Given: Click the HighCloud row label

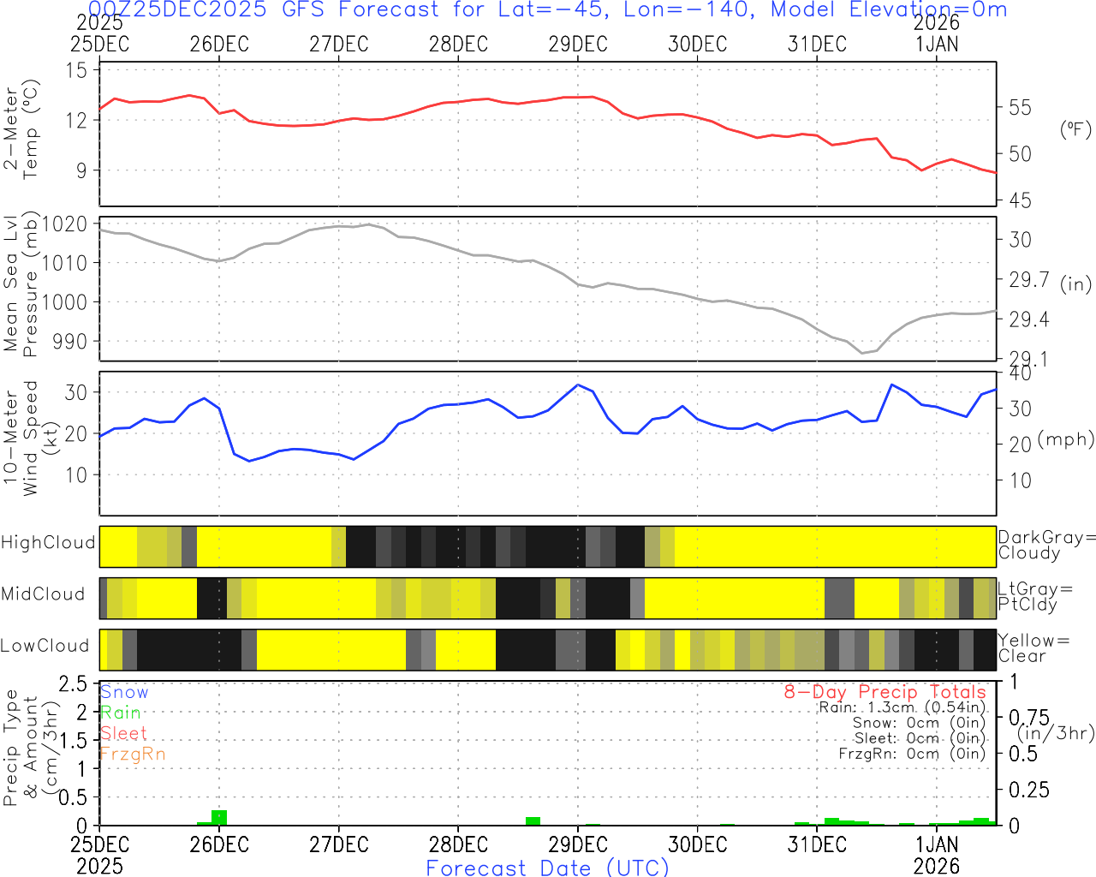Looking at the screenshot, I should (48, 543).
